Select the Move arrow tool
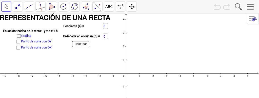 click(x=6, y=7)
